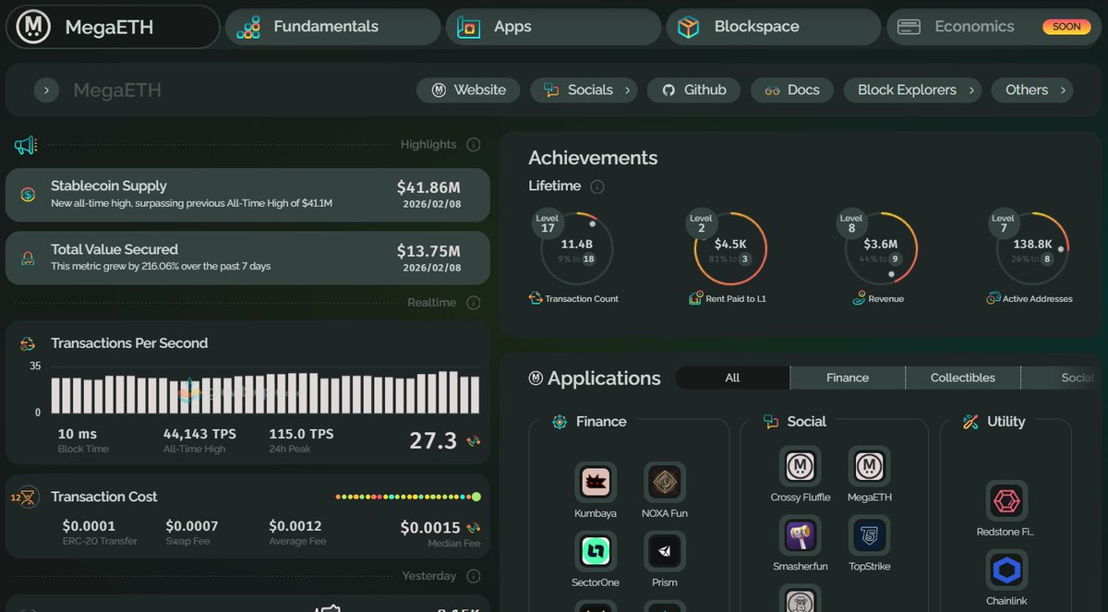1108x612 pixels.
Task: Click the Transactions Per Second bar chart
Action: [x=266, y=391]
